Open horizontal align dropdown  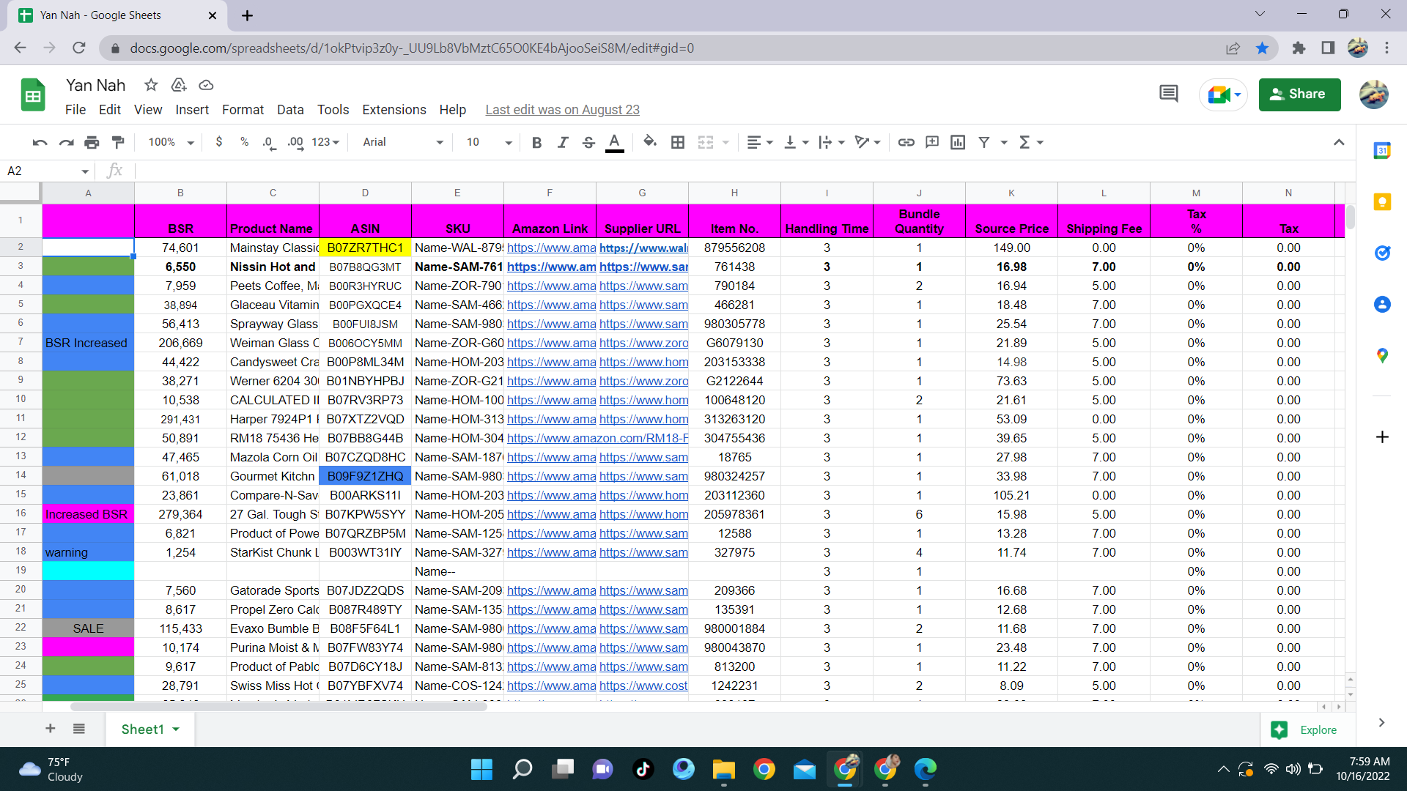click(760, 142)
